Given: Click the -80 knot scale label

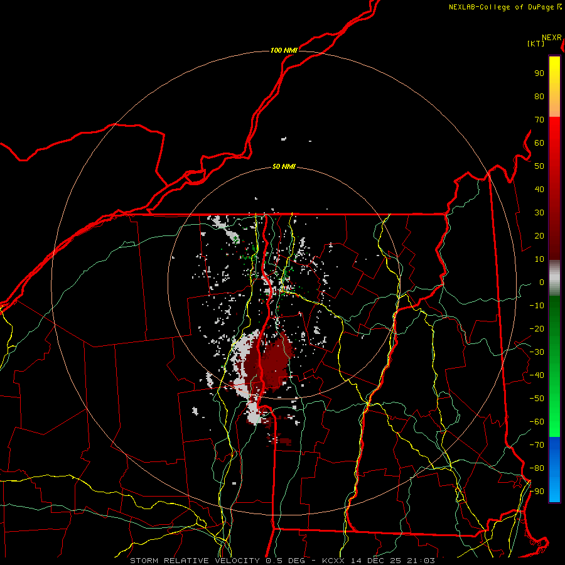Looking at the screenshot, I should click(x=537, y=468).
